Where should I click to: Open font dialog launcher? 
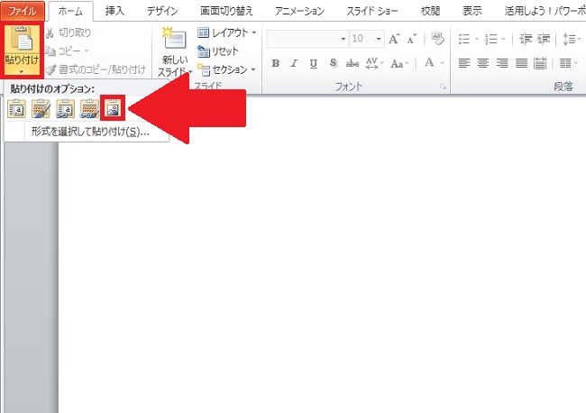(444, 87)
